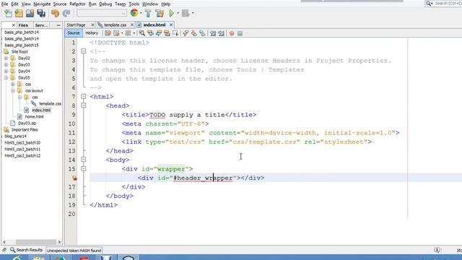The image size is (462, 260).
Task: Click the Search Results magnifier in status bar
Action: coord(12,250)
